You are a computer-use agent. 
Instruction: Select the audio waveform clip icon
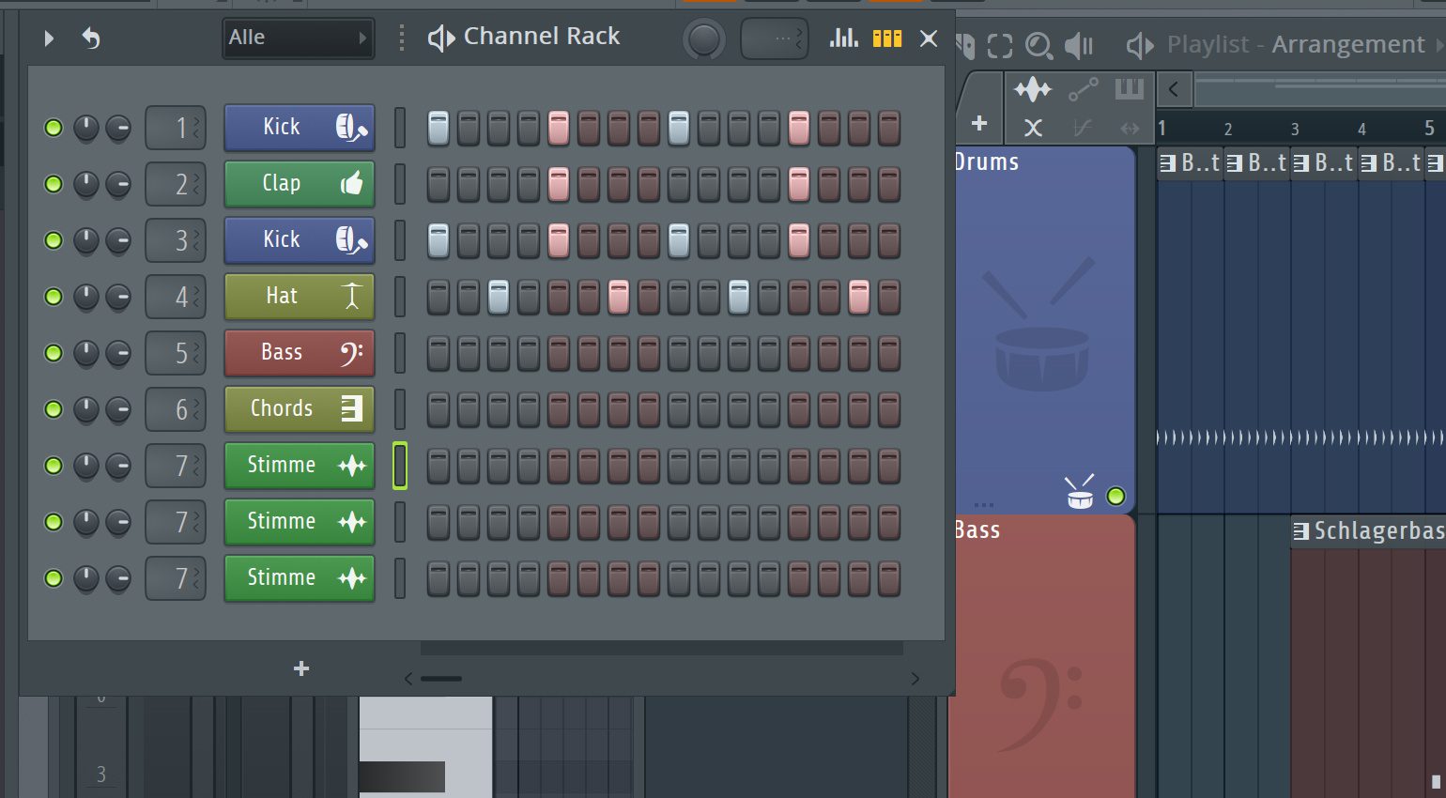click(1033, 89)
